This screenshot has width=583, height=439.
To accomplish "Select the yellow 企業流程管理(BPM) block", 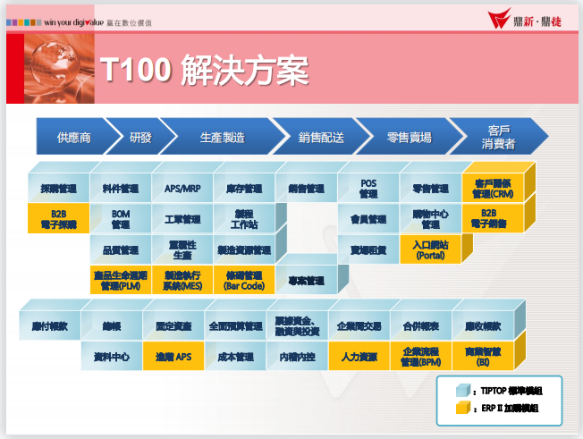I will click(x=421, y=356).
